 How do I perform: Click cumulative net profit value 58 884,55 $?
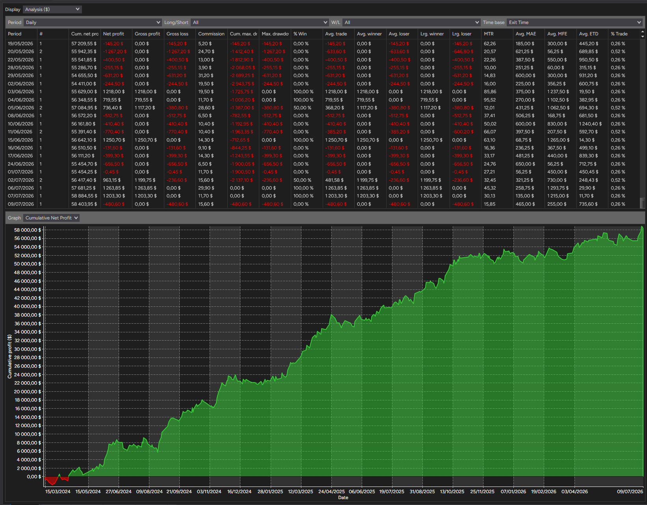[x=84, y=196]
